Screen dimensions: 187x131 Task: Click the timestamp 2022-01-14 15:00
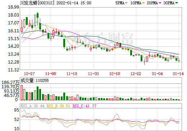[x=74, y=3]
